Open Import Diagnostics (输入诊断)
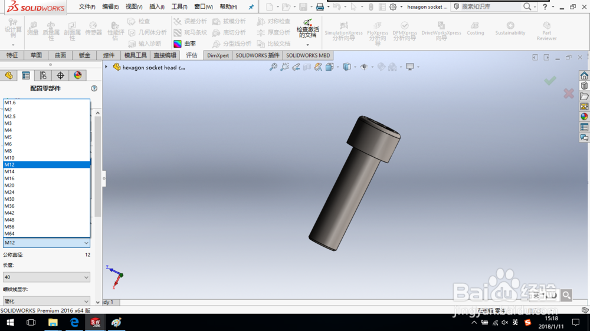590x331 pixels. [145, 44]
